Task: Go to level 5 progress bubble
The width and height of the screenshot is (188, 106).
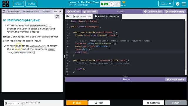Action: pyautogui.click(x=116, y=4)
